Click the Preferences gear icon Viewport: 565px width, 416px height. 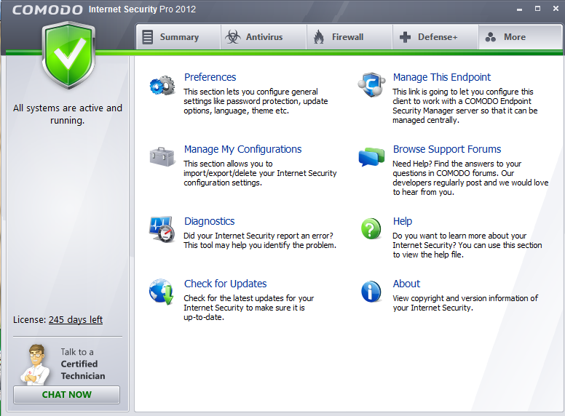coord(162,86)
